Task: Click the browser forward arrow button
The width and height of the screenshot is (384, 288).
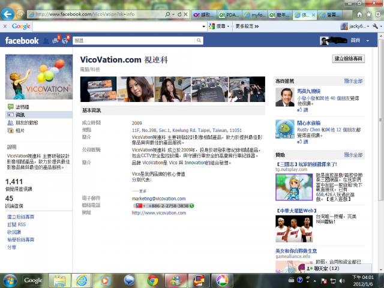Action: pos(20,14)
